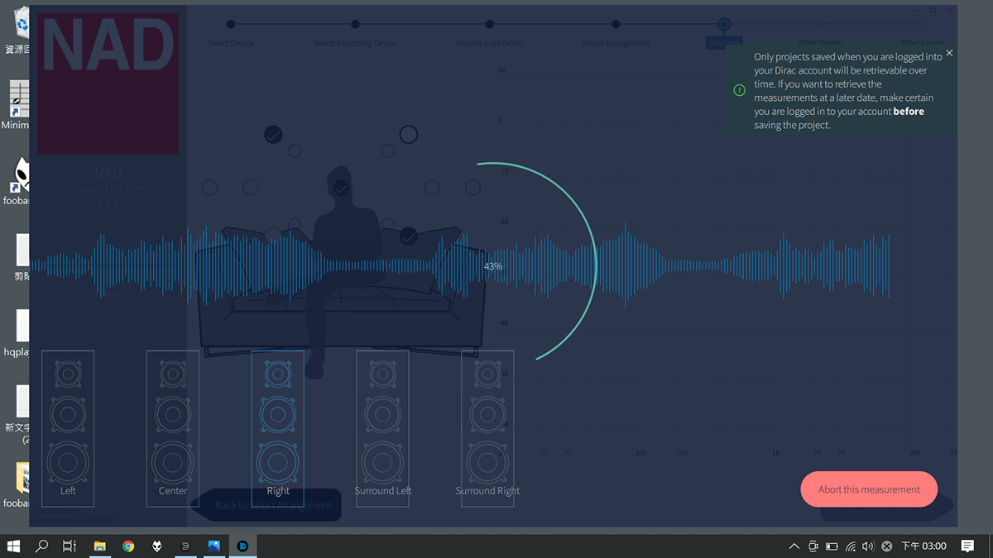Select the Surround Right speaker channel
Screen dimensions: 993x558
pyautogui.click(x=487, y=428)
